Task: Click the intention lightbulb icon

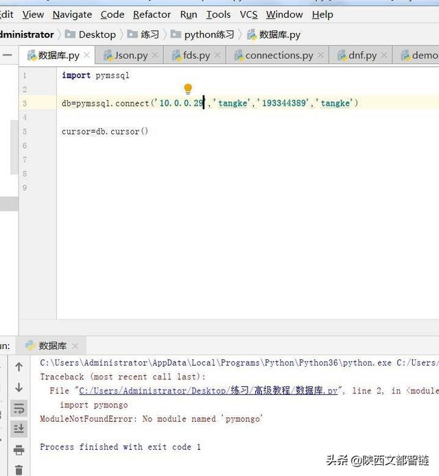Action: pos(188,89)
